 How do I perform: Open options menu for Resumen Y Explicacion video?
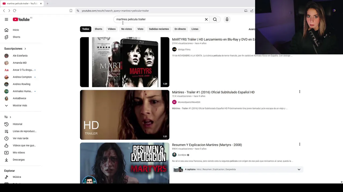click(300, 144)
